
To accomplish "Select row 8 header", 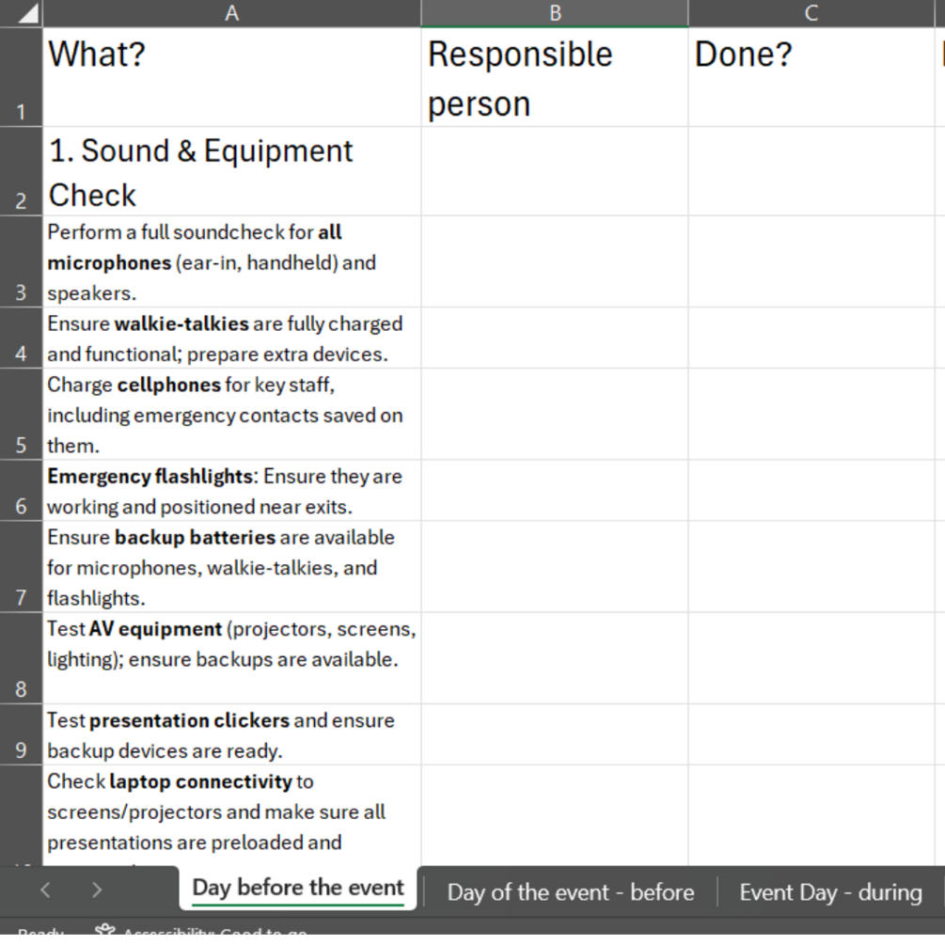I will tap(21, 658).
